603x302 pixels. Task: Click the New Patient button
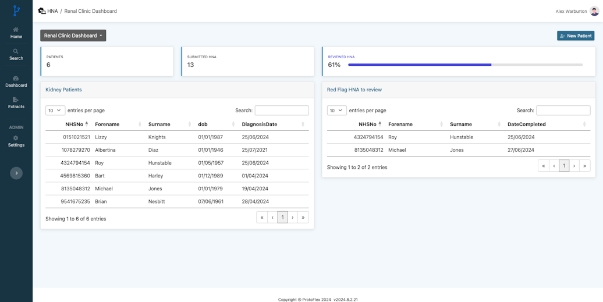[x=576, y=35]
